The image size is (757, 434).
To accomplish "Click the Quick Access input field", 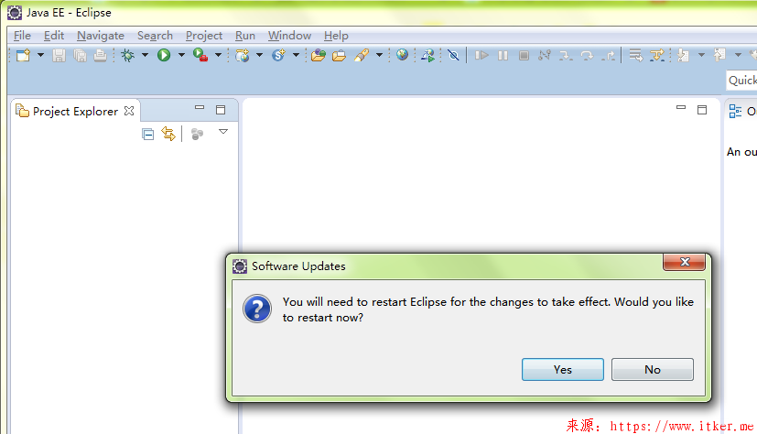I will point(741,81).
